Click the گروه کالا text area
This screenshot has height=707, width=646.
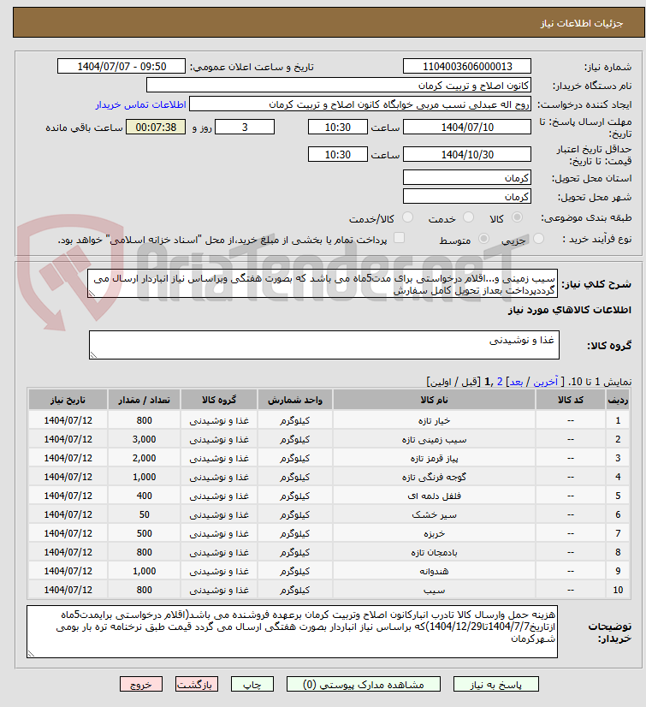[324, 345]
